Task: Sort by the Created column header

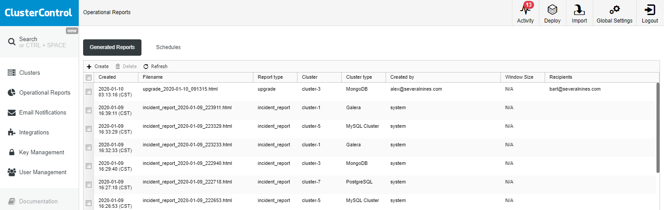Action: point(107,77)
